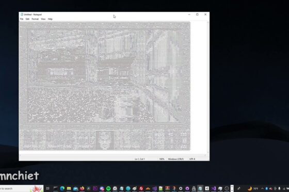This screenshot has height=192, width=289.
Task: Launch Microsoft Edge from the taskbar
Action: 62,188
